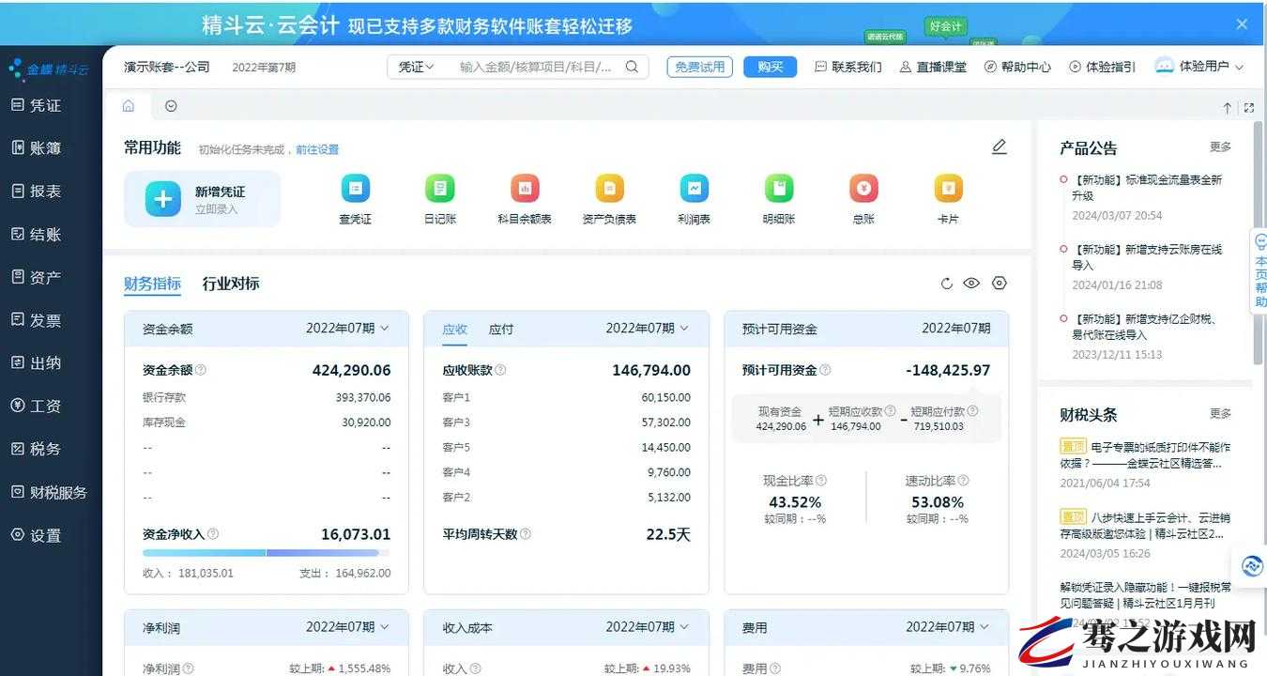This screenshot has height=676, width=1267.
Task: Click 更多 in 财税头条 panel
Action: [x=1220, y=414]
